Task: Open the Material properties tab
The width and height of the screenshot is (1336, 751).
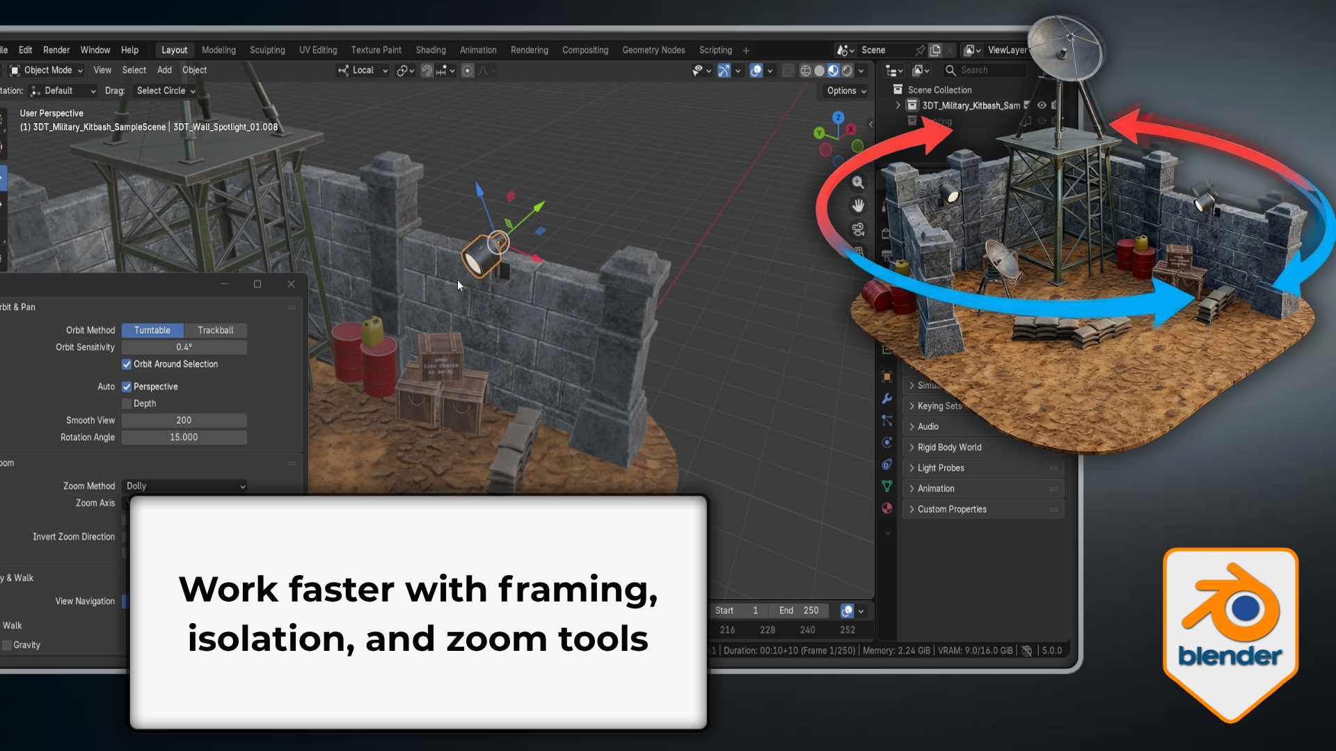Action: [x=886, y=508]
